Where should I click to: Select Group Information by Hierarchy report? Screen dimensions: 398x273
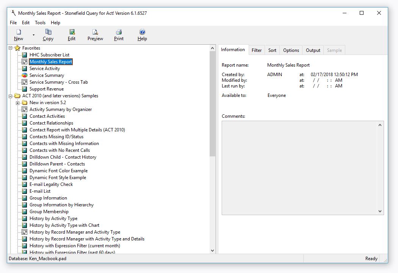61,205
